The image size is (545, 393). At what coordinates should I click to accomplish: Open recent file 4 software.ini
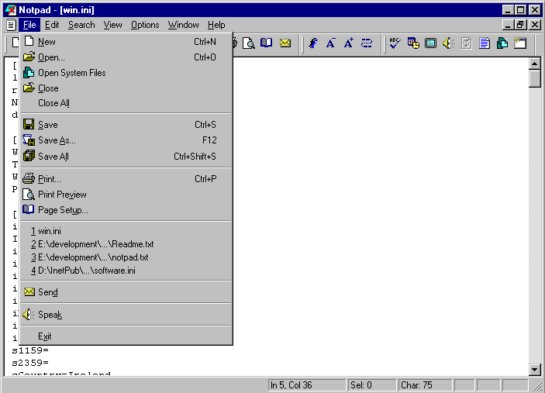[126, 271]
